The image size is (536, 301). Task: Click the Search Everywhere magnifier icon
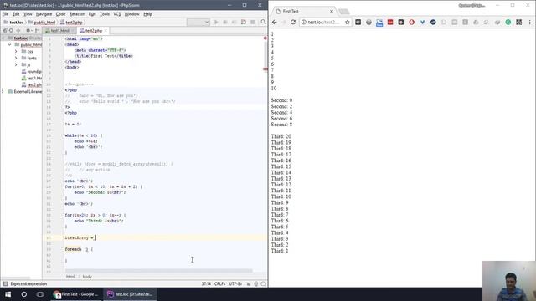point(263,23)
